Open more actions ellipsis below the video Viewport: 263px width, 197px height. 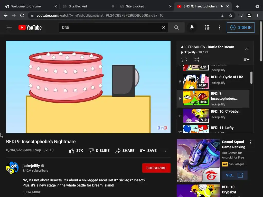165,151
